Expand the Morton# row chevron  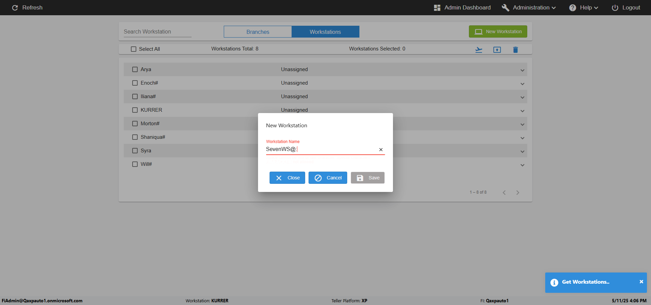(x=522, y=125)
